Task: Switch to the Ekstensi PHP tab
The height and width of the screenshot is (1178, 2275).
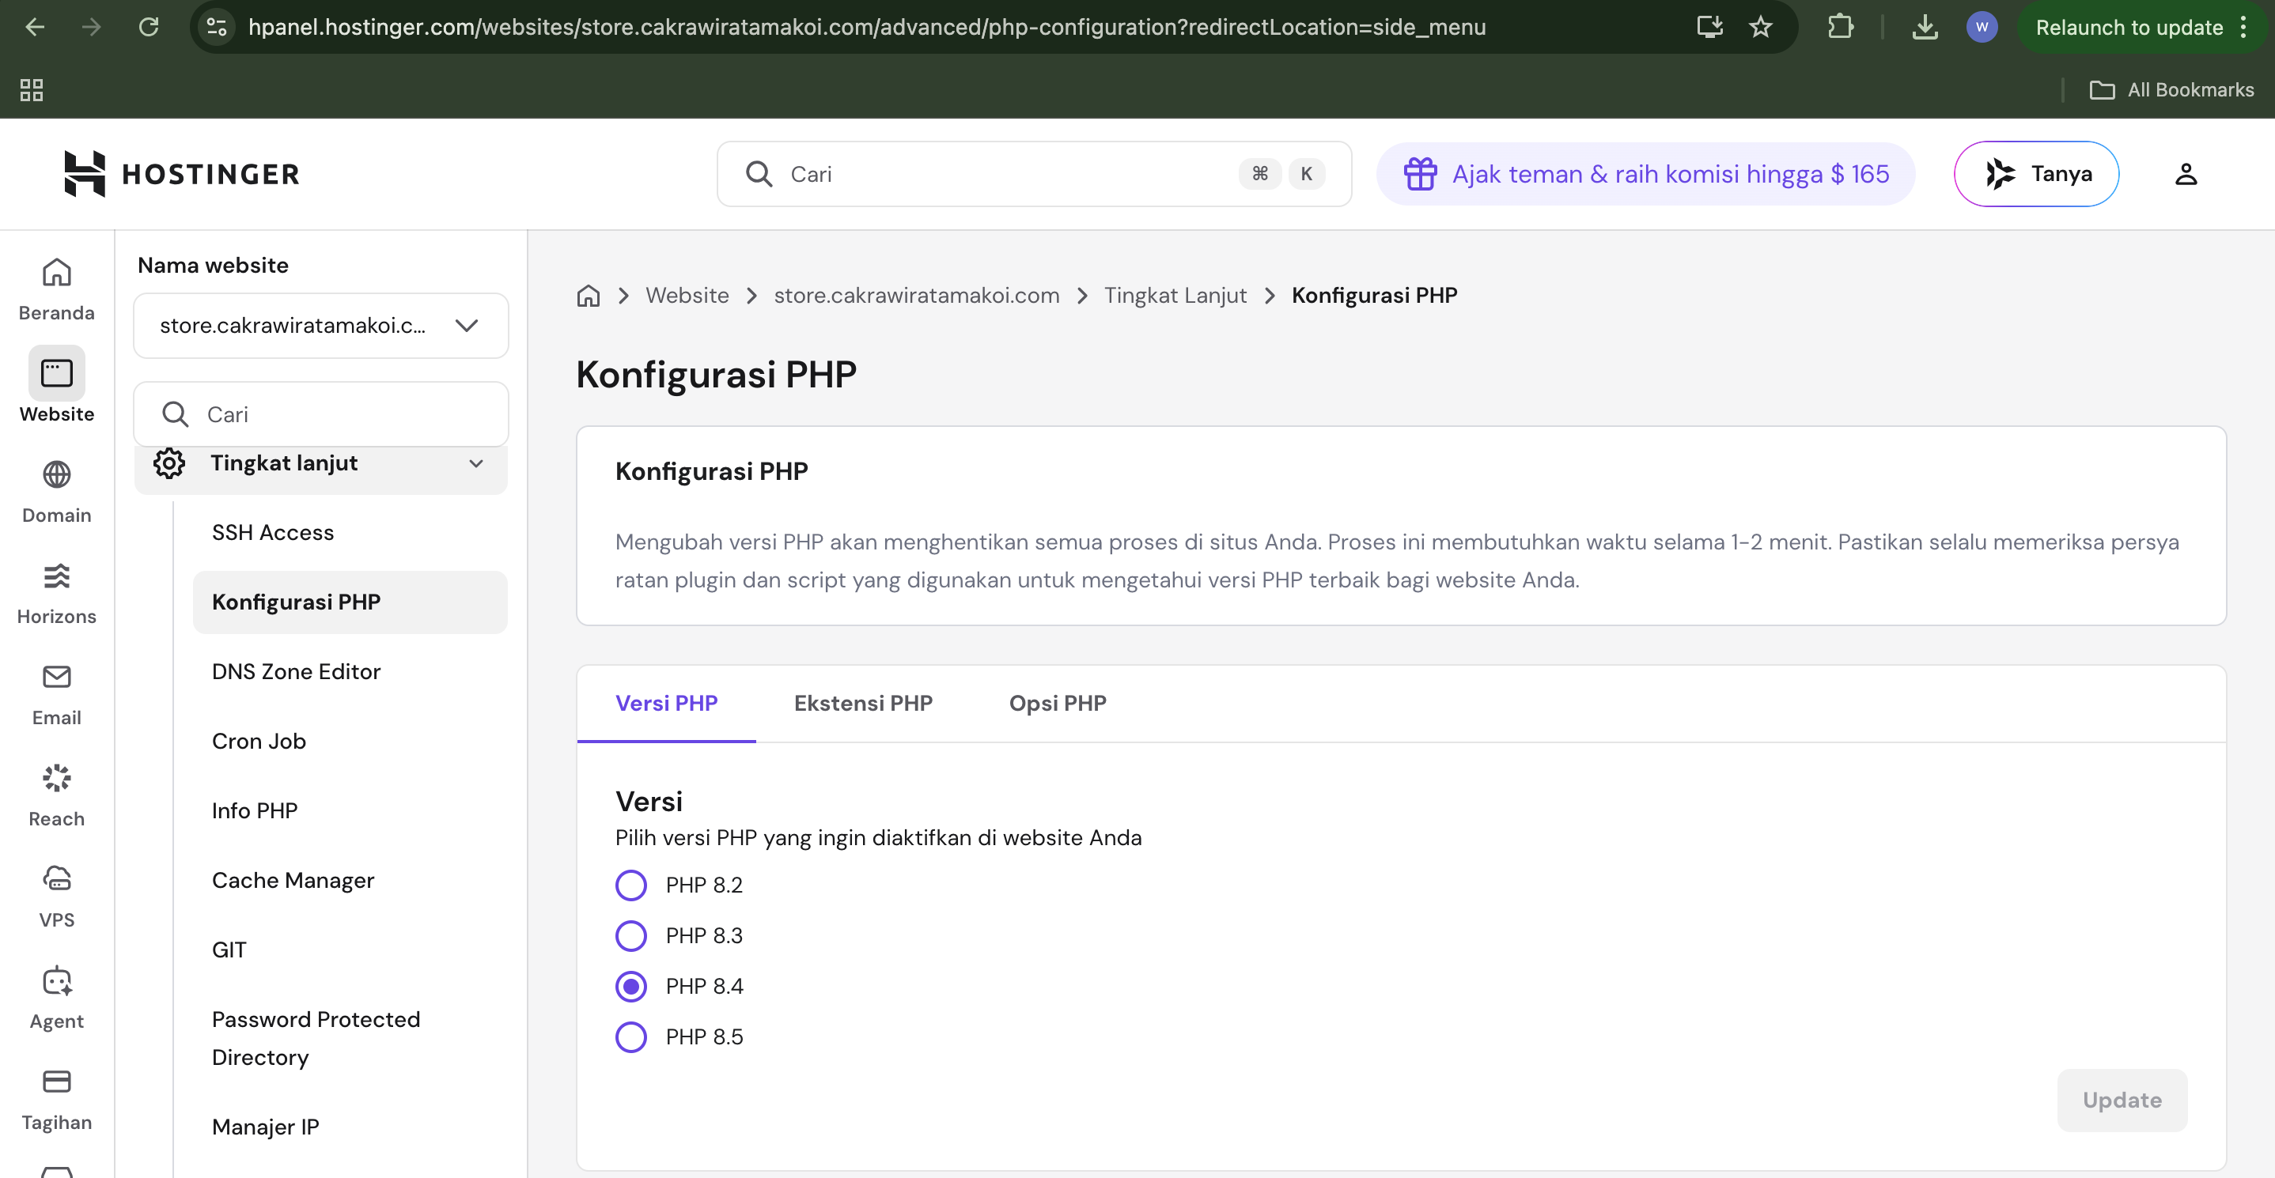Action: click(x=863, y=704)
